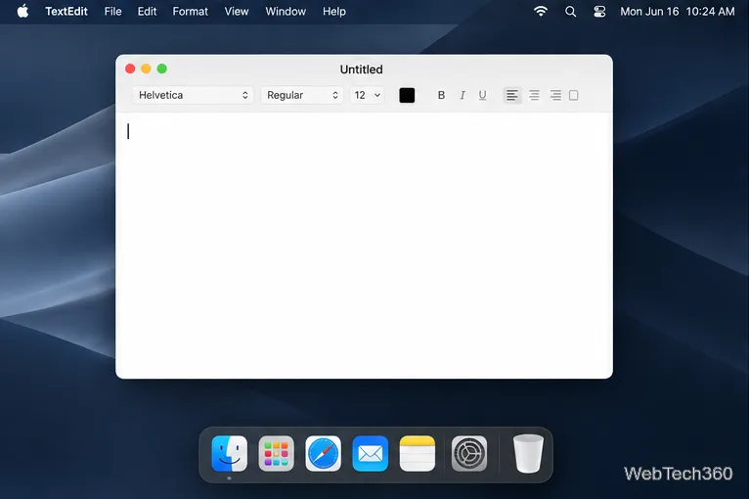Click the square icon after alignment buttons
The image size is (749, 499).
(574, 95)
